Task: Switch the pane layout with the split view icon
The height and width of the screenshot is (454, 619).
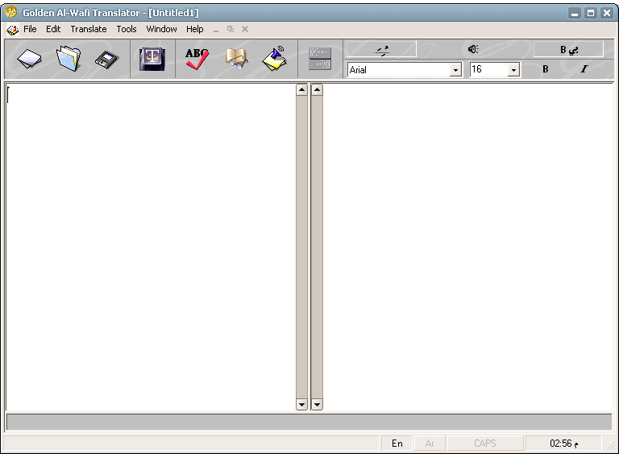Action: coord(320,59)
